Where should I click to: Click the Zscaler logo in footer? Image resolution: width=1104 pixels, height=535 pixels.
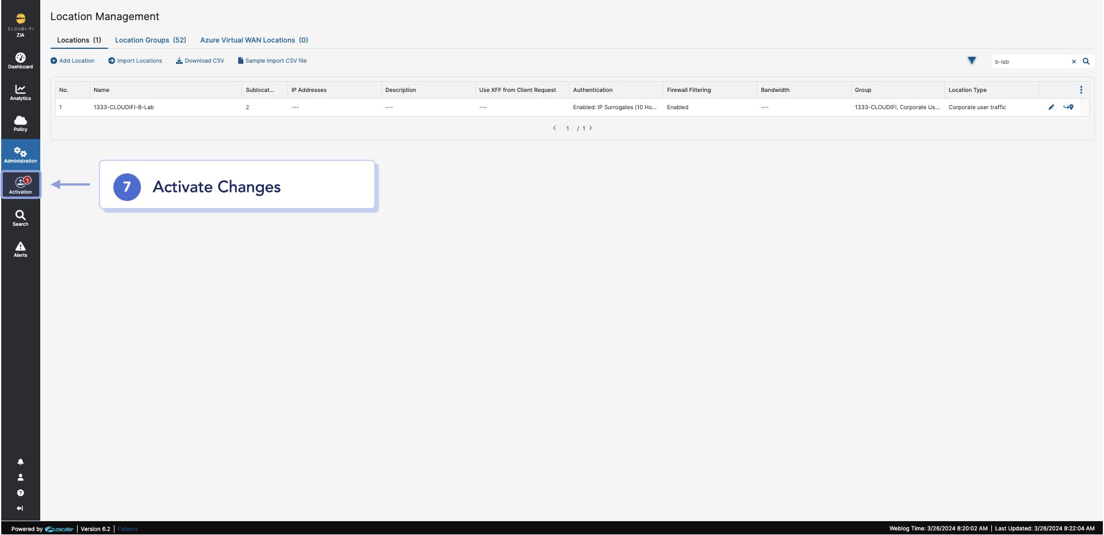click(59, 529)
